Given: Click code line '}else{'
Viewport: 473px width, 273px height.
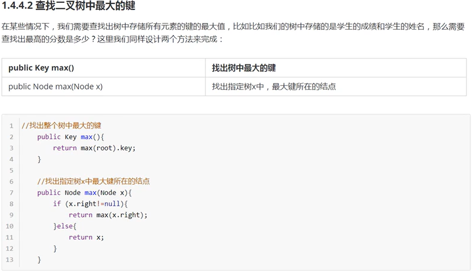Looking at the screenshot, I should pos(65,226).
